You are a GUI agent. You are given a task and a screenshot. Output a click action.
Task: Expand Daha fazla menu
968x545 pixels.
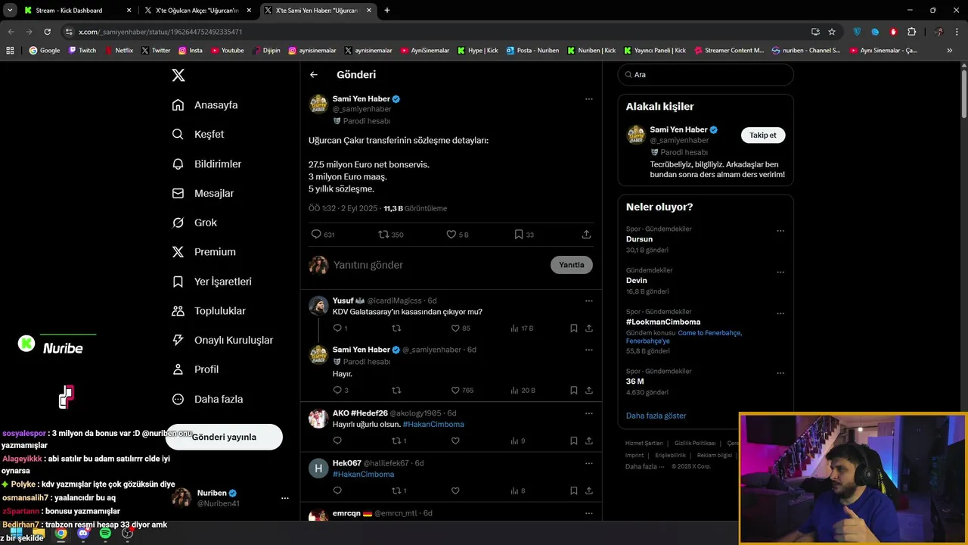[207, 399]
